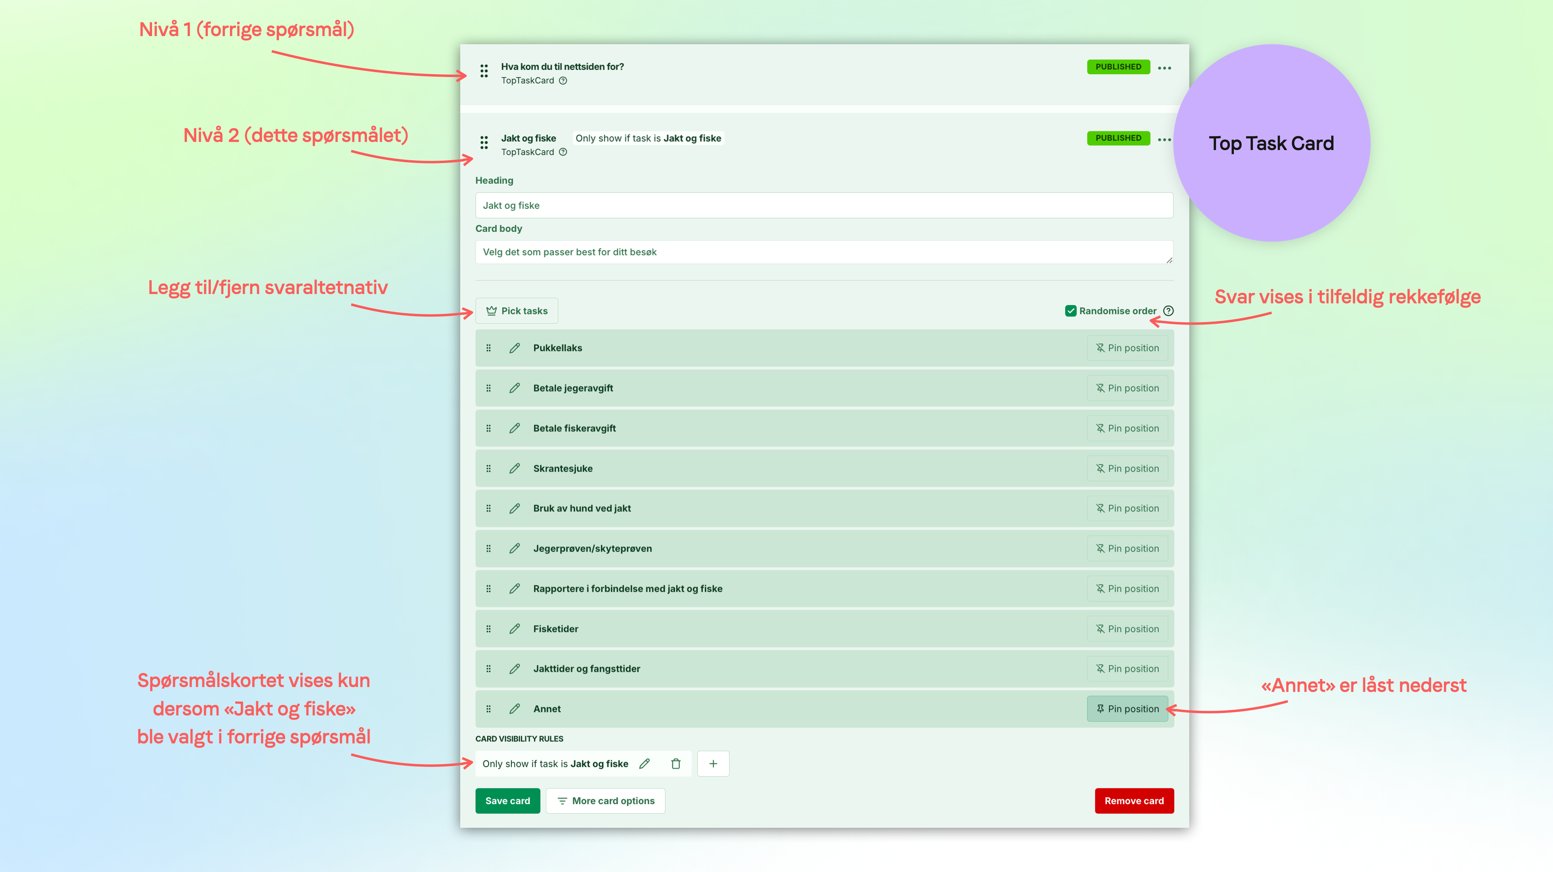Click the Betale fiskeravgift task name
Image resolution: width=1553 pixels, height=872 pixels.
tap(575, 428)
